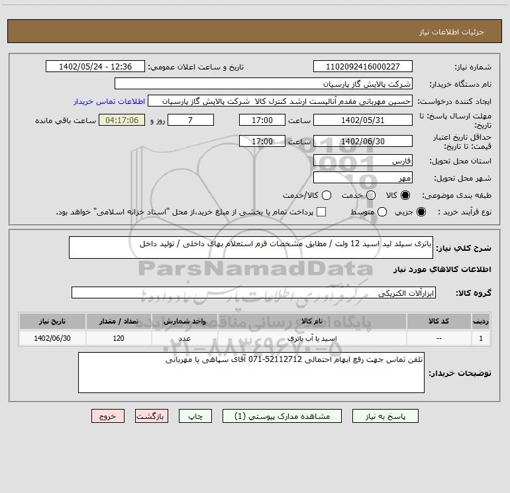Click the نام کالا column header
The image size is (510, 493).
click(x=312, y=322)
